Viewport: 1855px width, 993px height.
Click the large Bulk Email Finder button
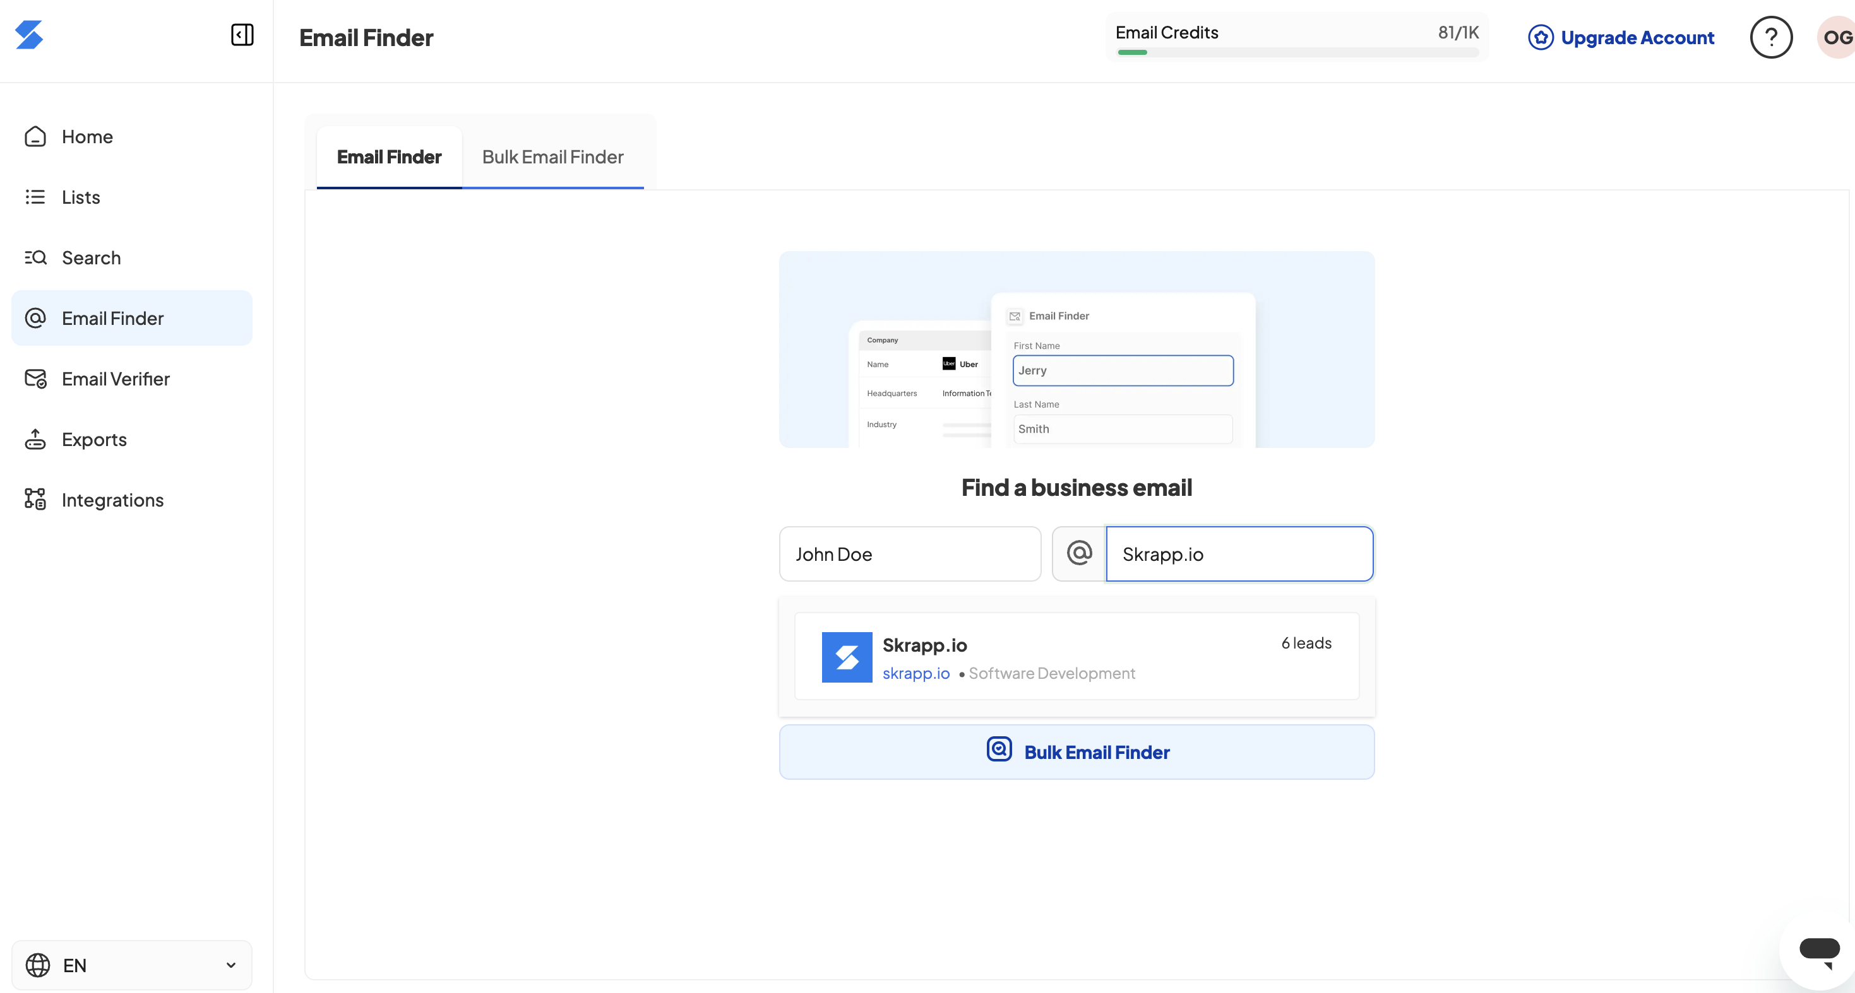1077,752
